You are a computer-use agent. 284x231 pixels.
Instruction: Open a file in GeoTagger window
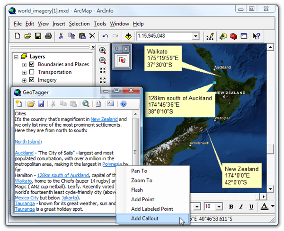click(31, 104)
